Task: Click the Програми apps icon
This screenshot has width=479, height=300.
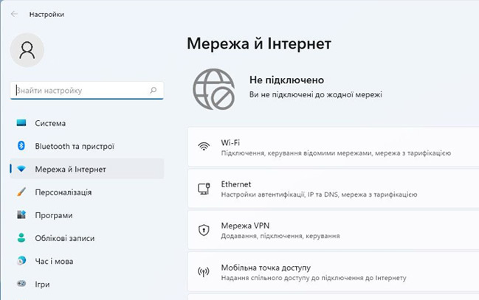Action: tap(21, 214)
